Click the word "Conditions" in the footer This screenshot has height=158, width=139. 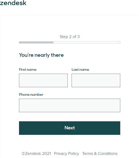pyautogui.click(x=108, y=154)
